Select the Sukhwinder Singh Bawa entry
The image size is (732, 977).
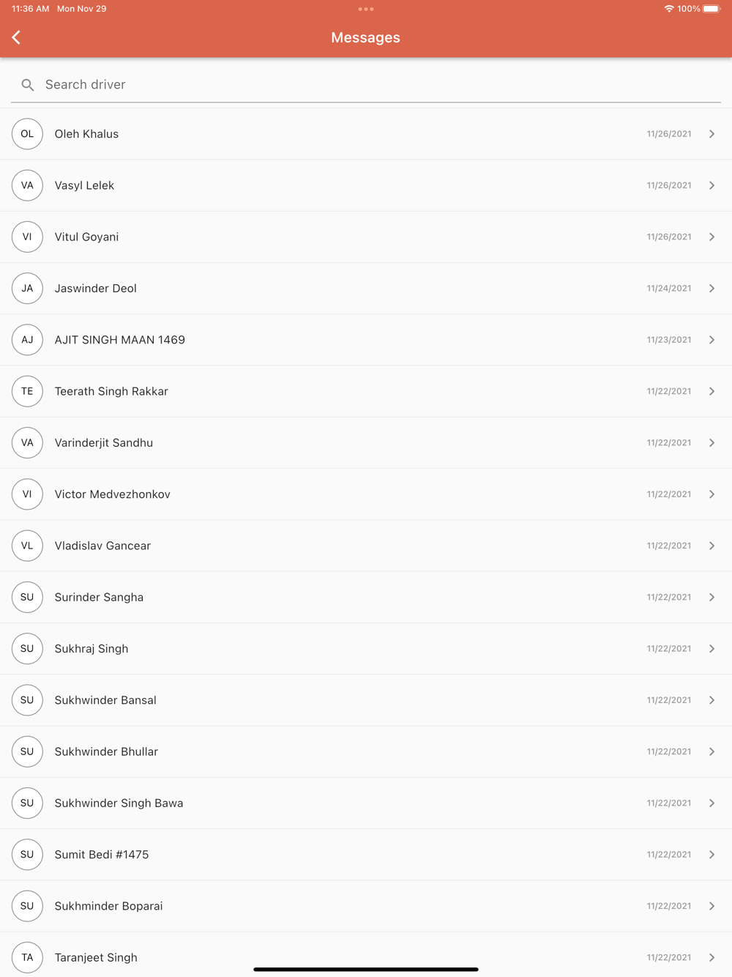pos(366,803)
